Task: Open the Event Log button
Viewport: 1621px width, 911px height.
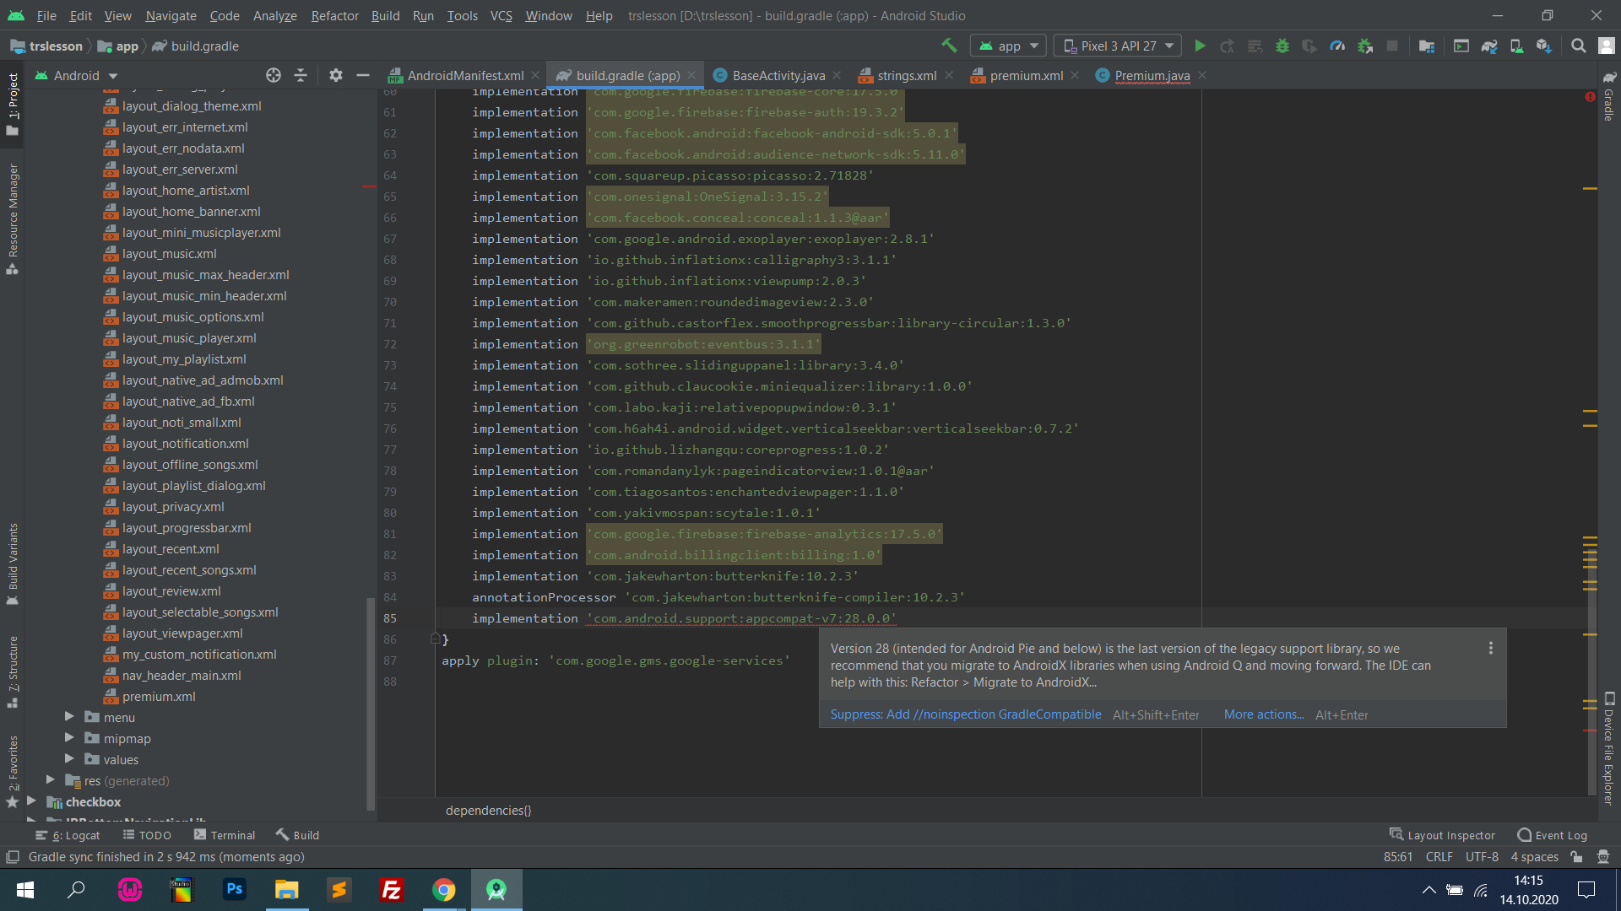Action: pyautogui.click(x=1552, y=835)
